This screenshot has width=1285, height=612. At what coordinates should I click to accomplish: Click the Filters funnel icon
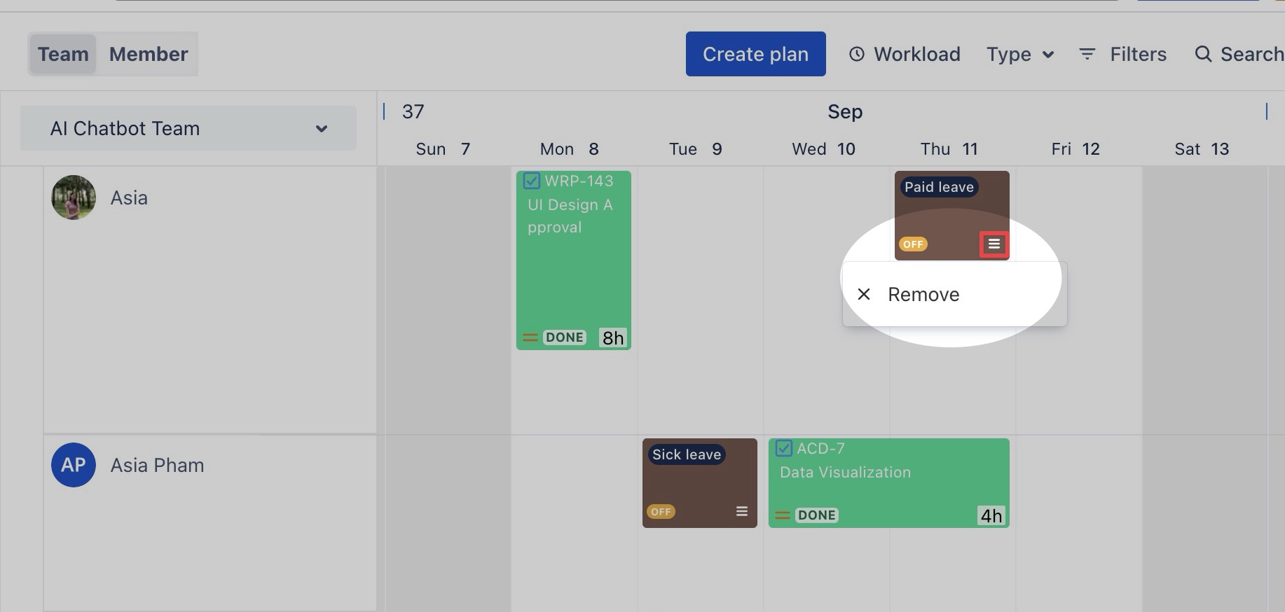pyautogui.click(x=1087, y=54)
